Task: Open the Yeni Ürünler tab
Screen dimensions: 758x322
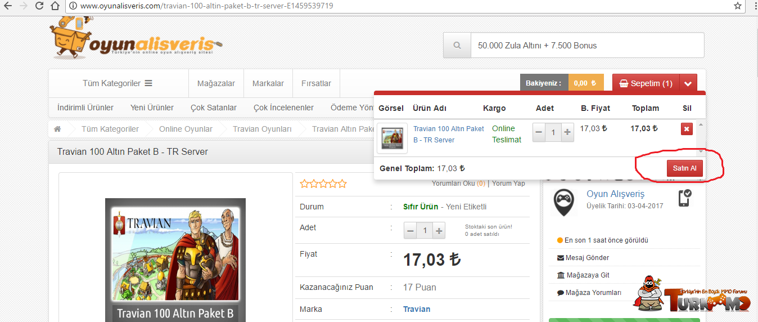Action: click(152, 108)
